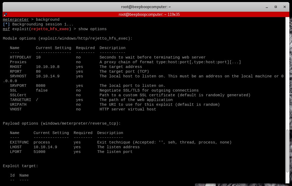Click 'The listen port' description
The image size is (292, 186).
[115, 152]
